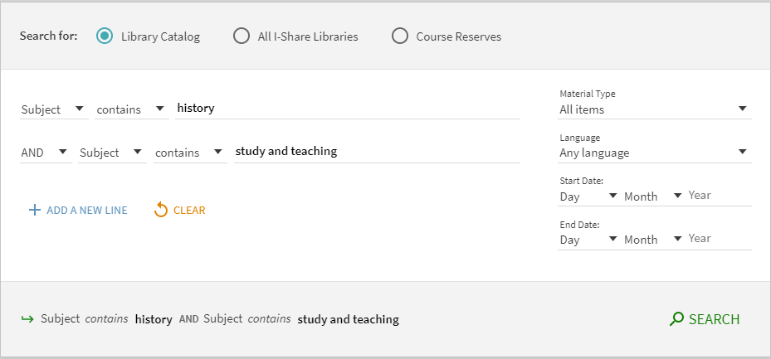
Task: Open the first row's Subject field dropdown
Action: pos(53,109)
